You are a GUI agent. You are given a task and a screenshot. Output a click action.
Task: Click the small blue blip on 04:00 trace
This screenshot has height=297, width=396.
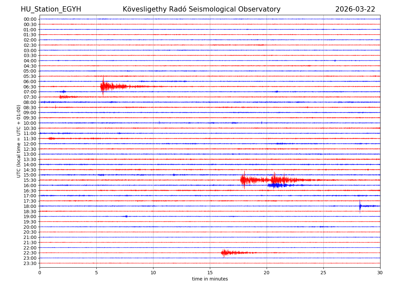pos(335,61)
